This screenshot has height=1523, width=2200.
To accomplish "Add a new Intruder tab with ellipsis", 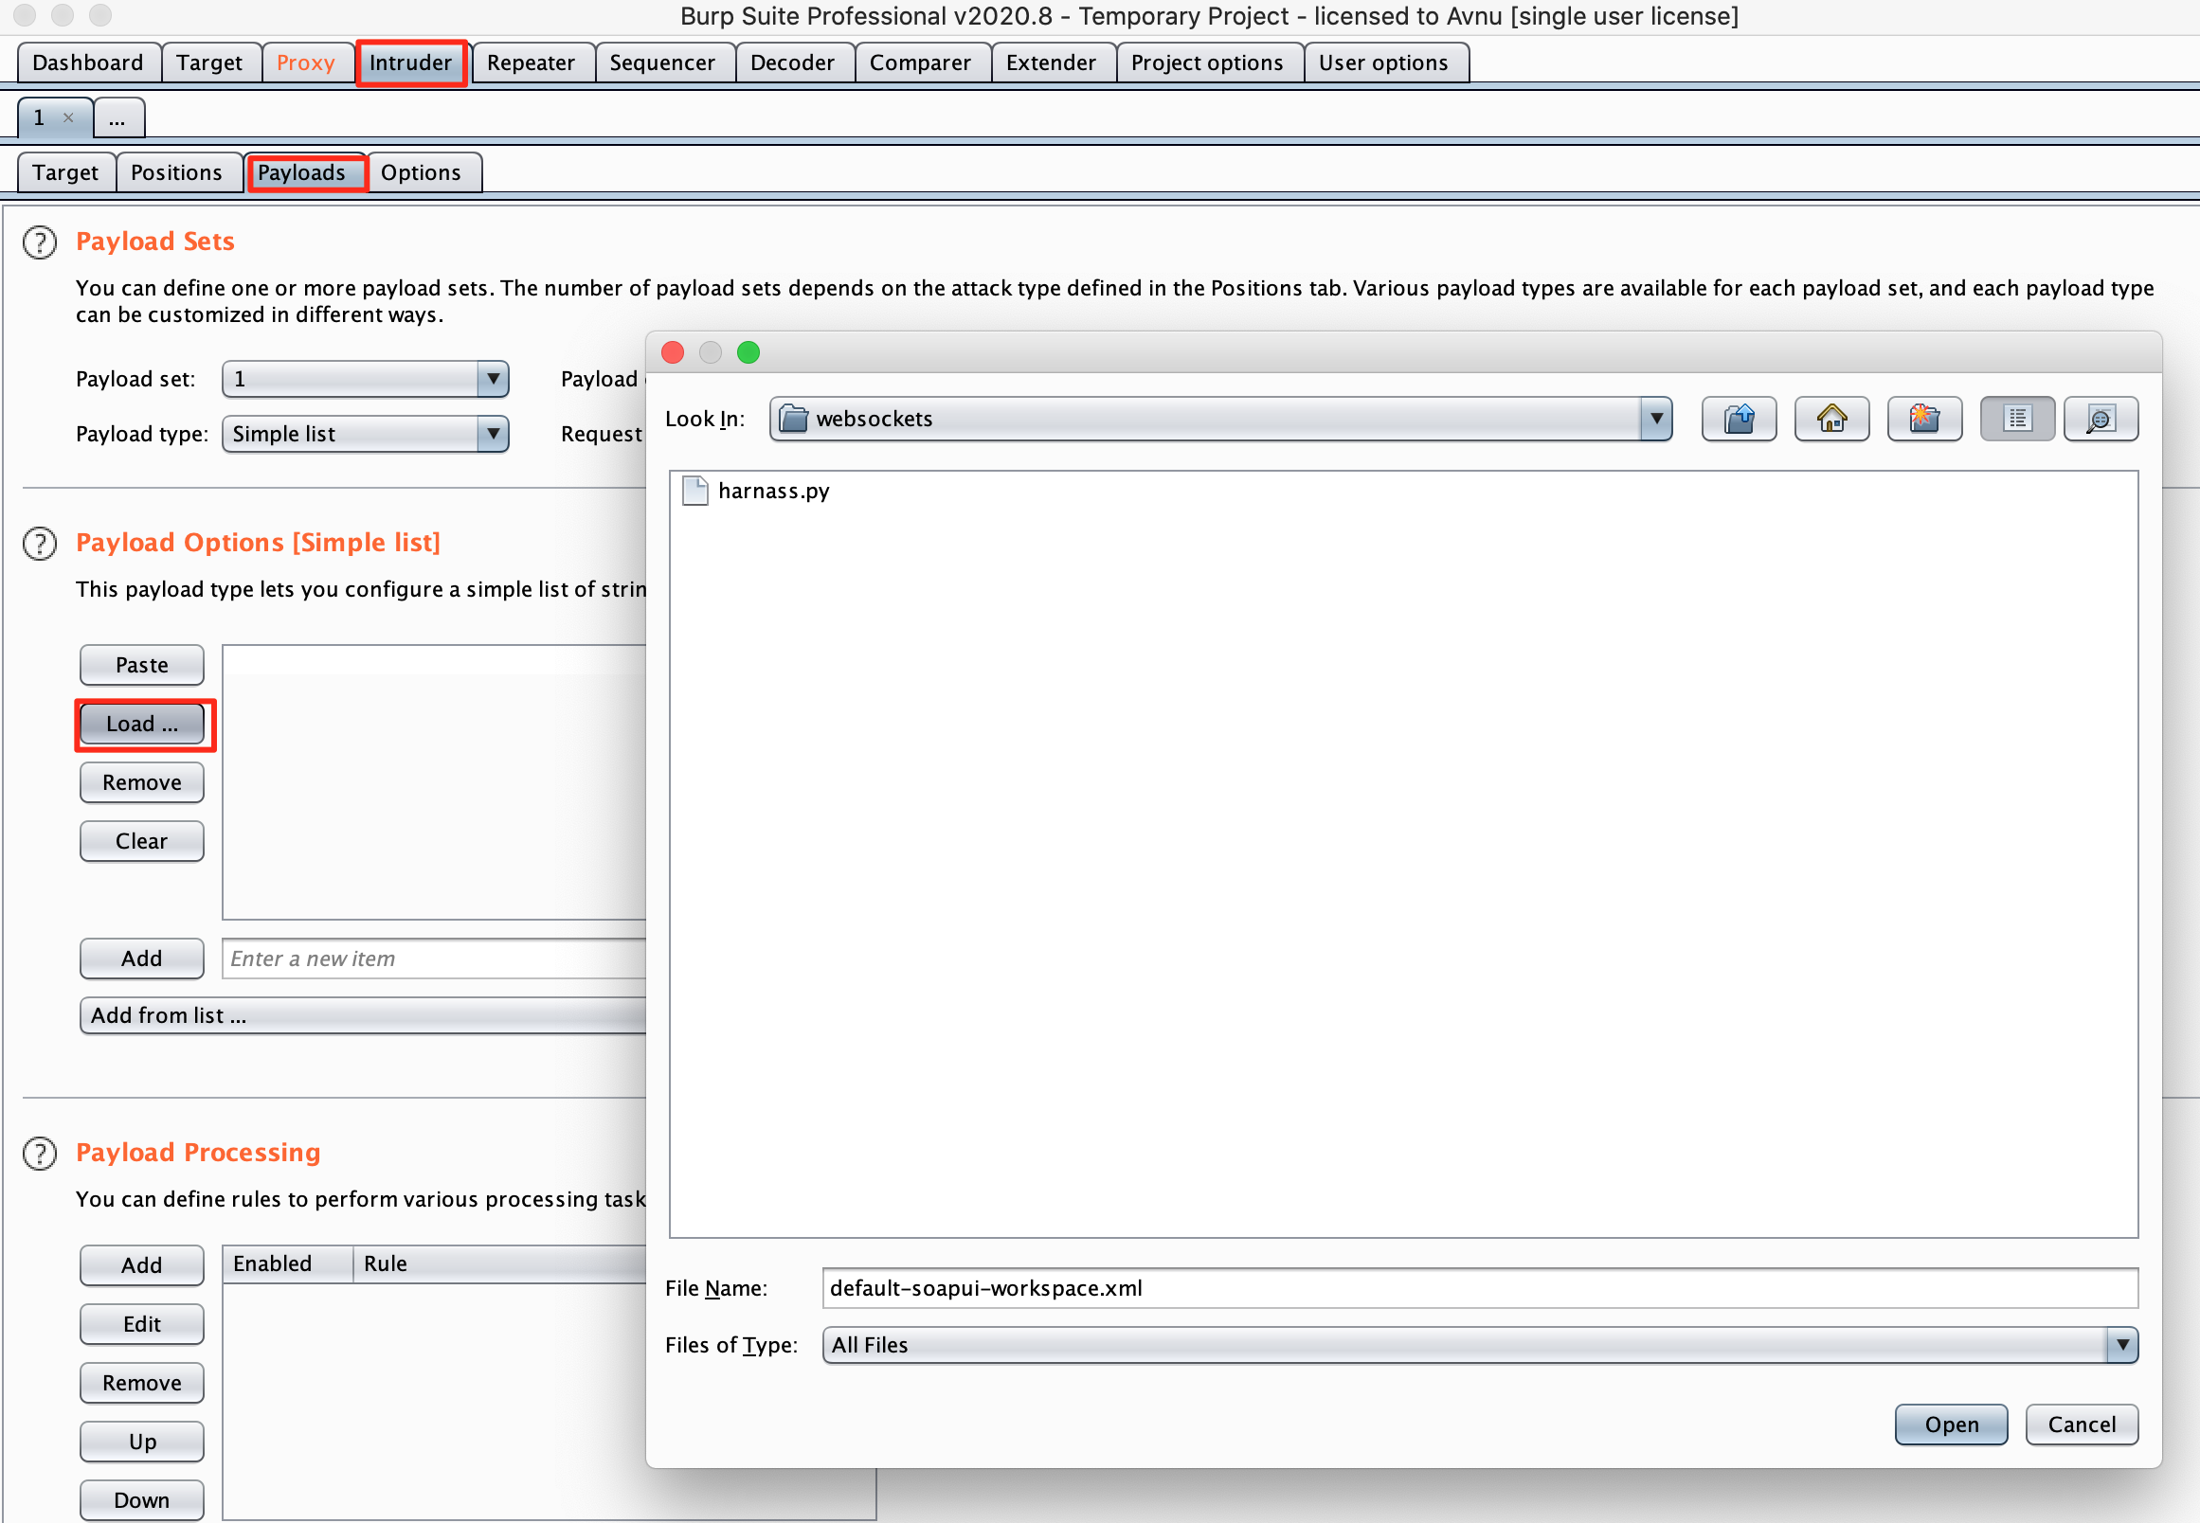I will [118, 118].
